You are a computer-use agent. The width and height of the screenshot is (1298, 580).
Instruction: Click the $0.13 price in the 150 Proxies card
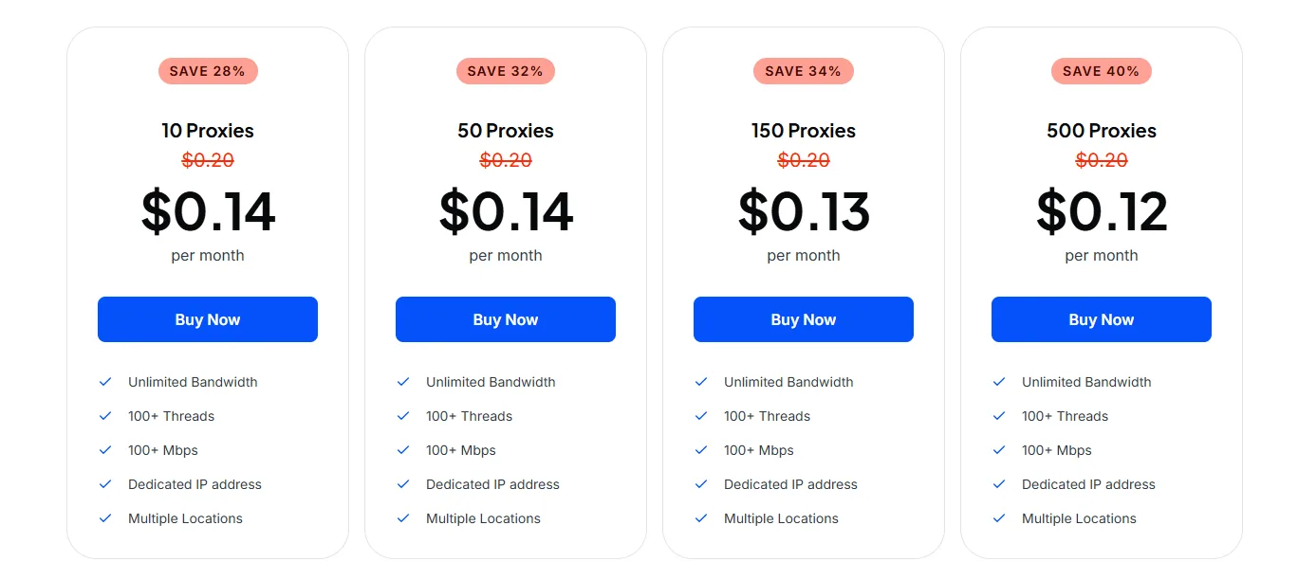pyautogui.click(x=804, y=211)
